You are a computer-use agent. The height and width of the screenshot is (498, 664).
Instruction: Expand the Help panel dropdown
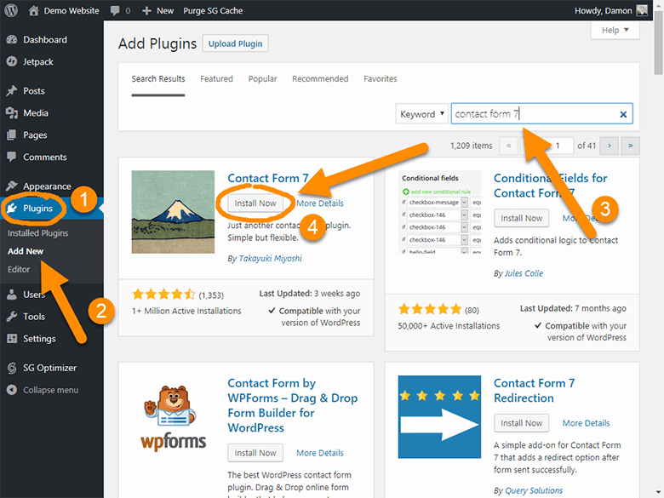coord(615,30)
